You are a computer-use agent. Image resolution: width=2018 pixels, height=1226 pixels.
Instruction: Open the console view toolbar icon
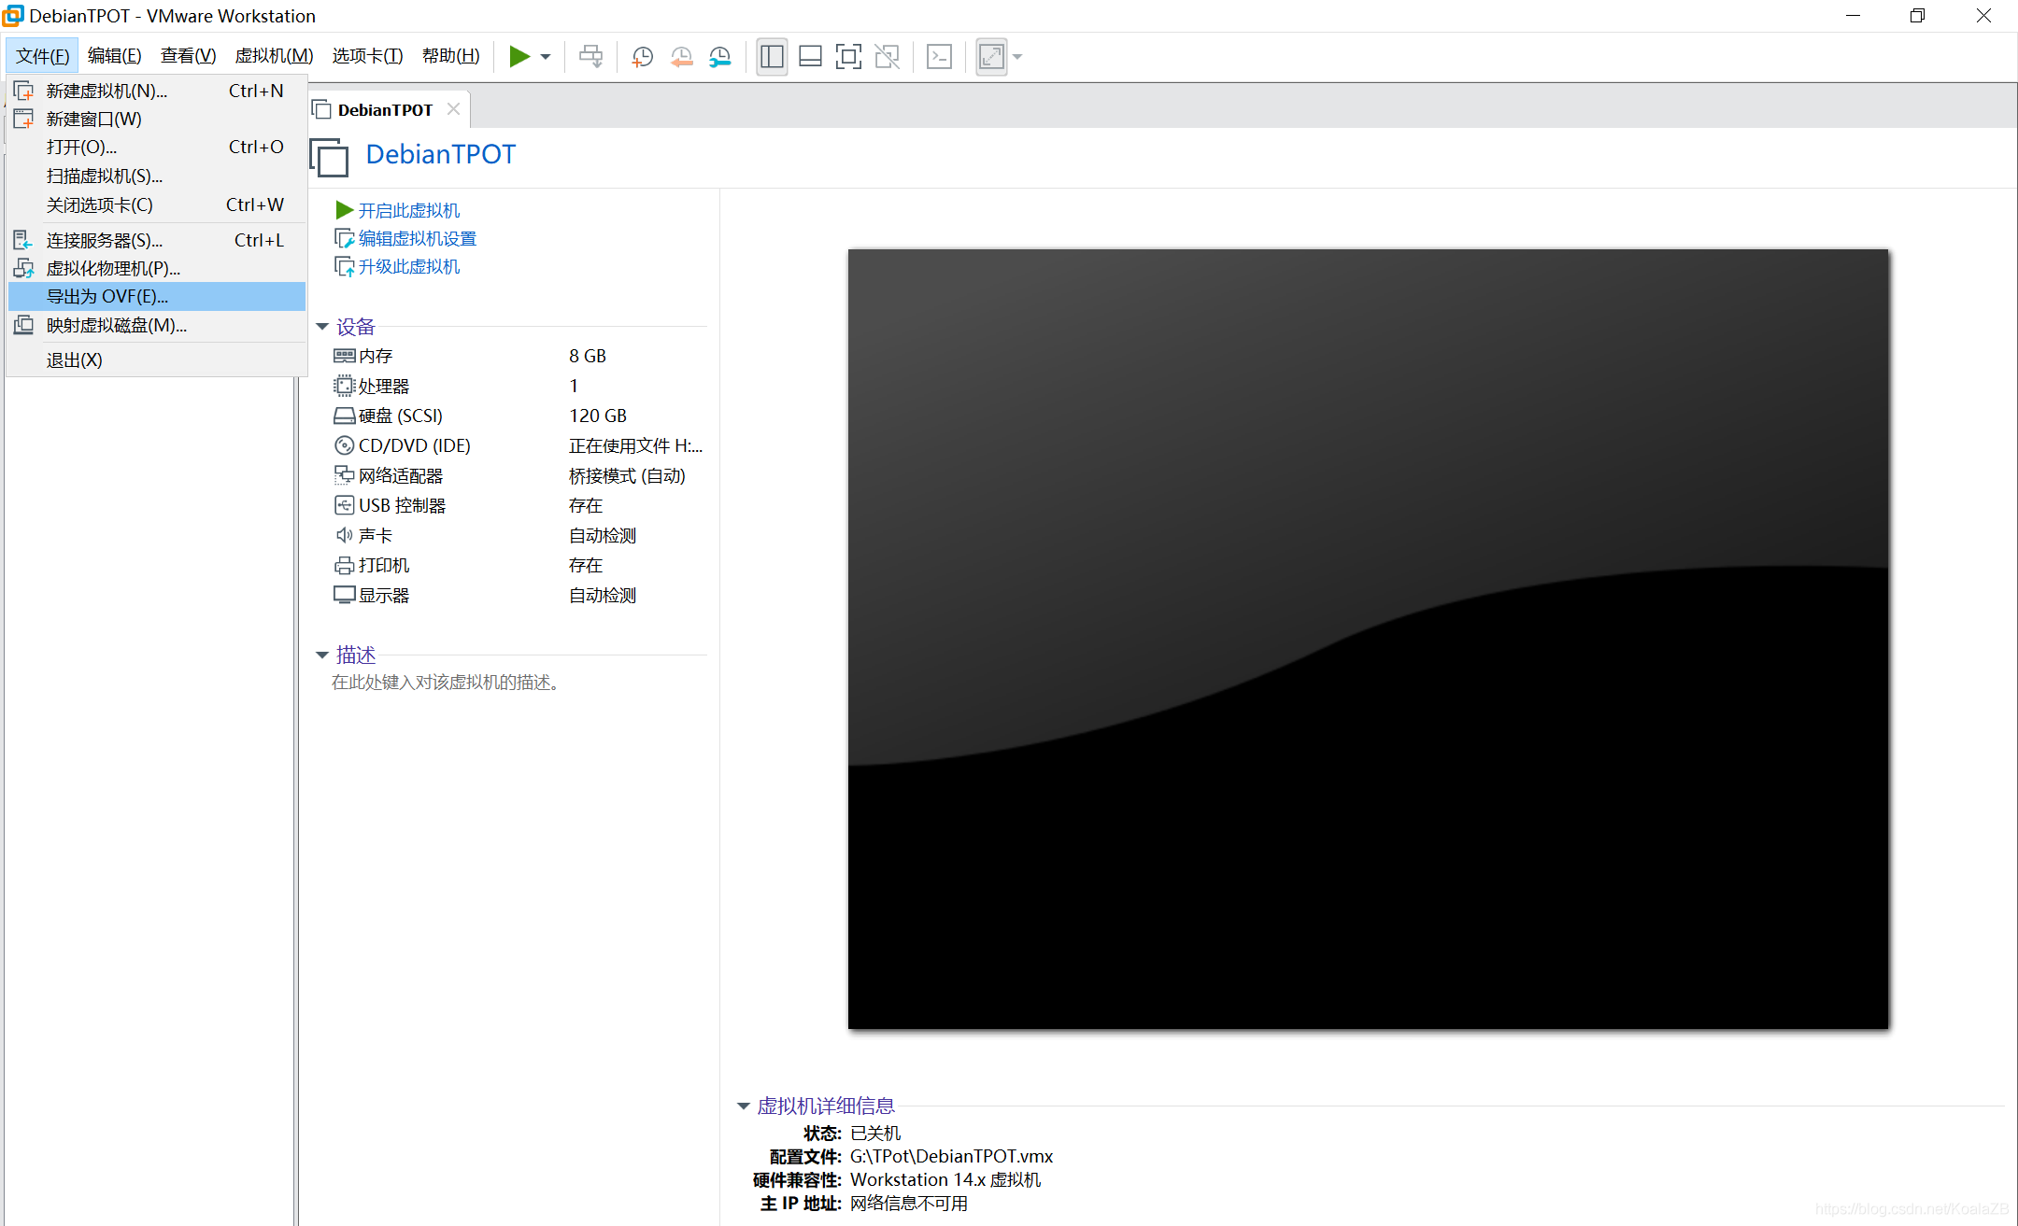[x=939, y=57]
